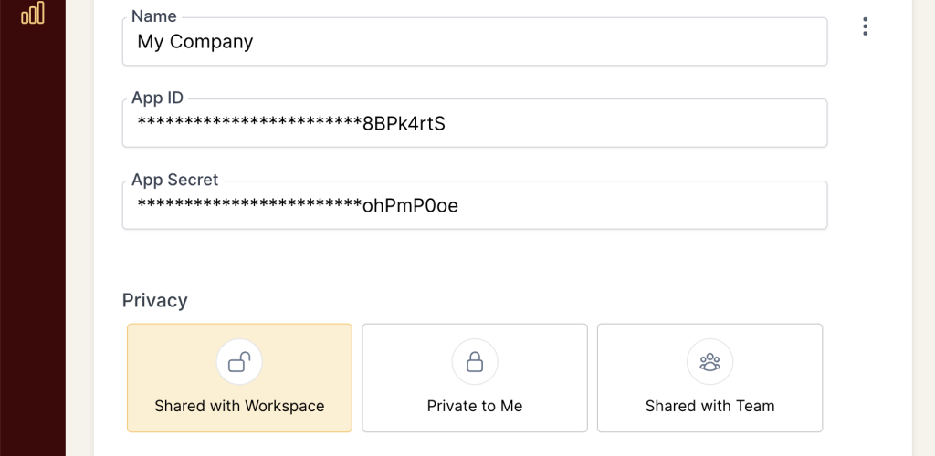Select the Shared with Workspace privacy option

239,378
